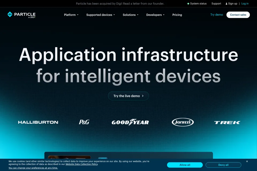Click the user icon beside Sign up

[226, 3]
